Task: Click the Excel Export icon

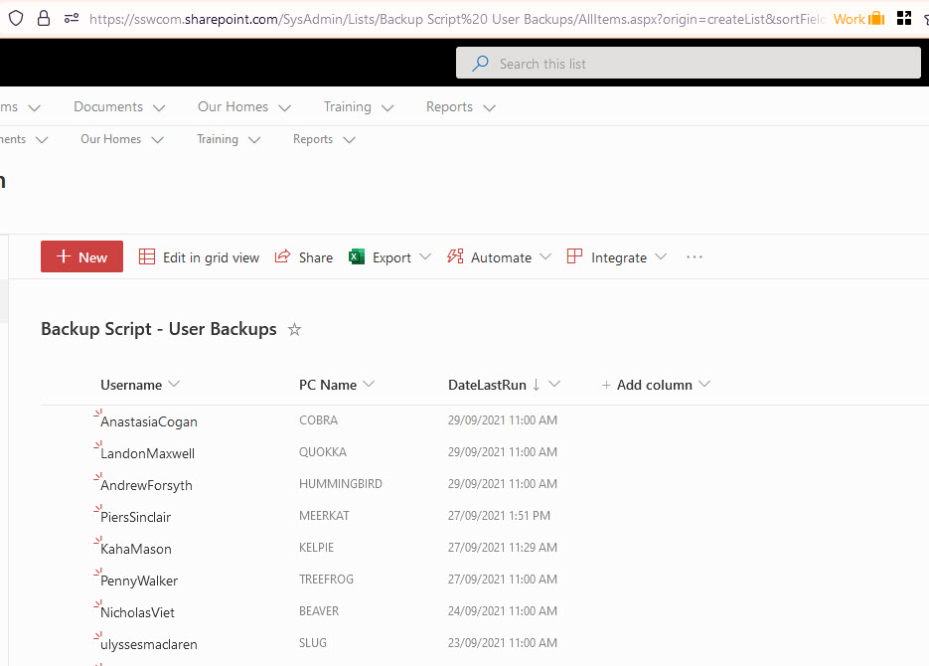Action: (x=357, y=256)
